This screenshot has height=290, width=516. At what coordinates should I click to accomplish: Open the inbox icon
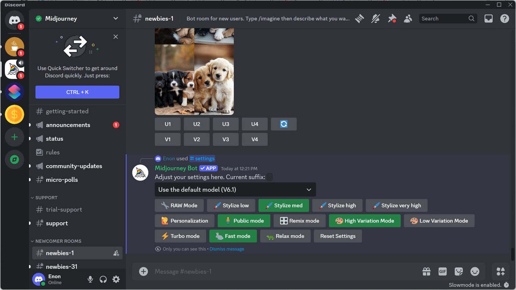click(x=488, y=19)
